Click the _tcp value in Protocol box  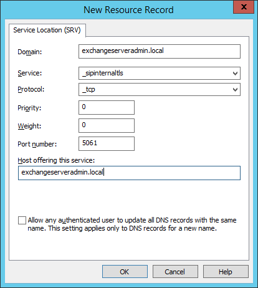[x=88, y=89]
